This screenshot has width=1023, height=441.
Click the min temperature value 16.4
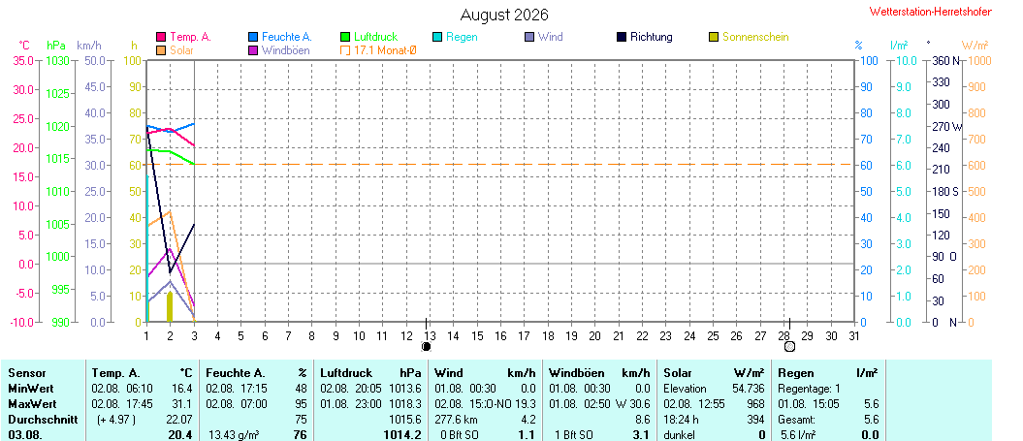click(x=182, y=388)
